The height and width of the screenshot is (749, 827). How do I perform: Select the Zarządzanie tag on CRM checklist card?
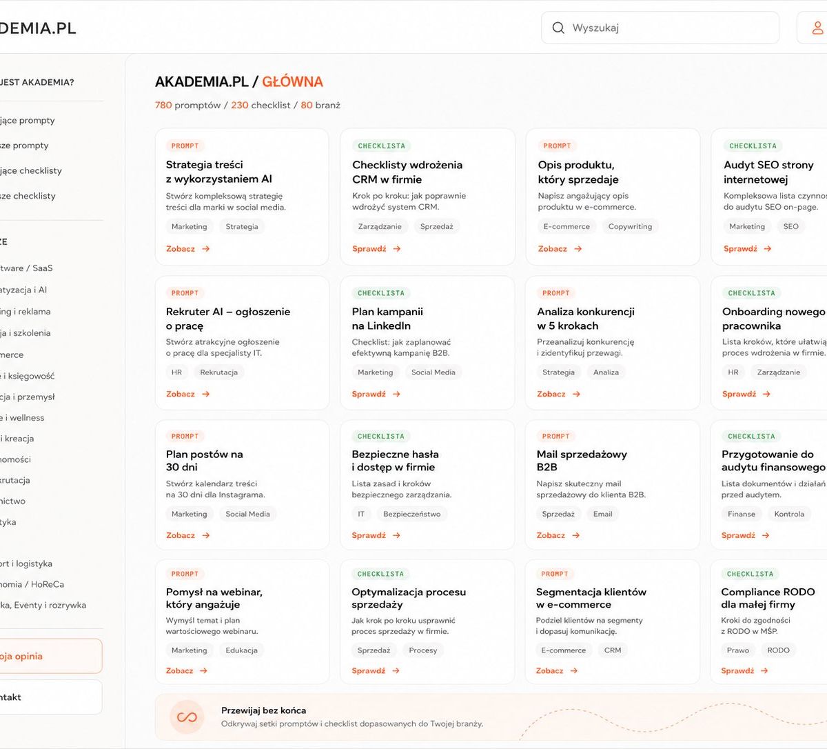(x=380, y=226)
